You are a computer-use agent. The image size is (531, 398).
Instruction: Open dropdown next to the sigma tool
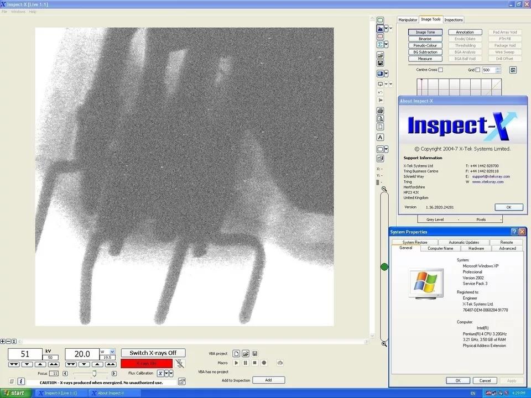click(386, 45)
